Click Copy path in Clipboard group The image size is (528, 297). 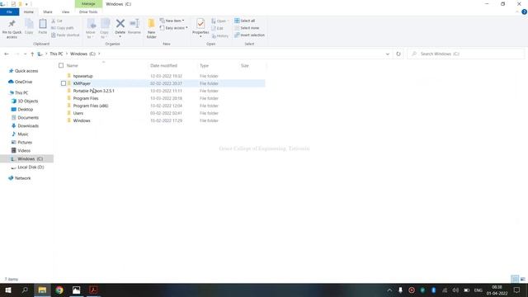[63, 28]
